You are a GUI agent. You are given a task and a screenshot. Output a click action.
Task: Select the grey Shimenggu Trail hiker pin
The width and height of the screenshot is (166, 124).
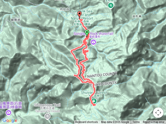pos(47,117)
